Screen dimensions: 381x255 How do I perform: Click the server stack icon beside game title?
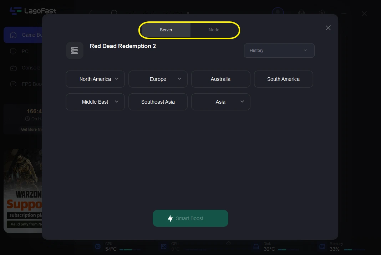pos(75,51)
